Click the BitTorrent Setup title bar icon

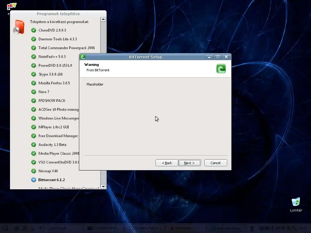point(83,57)
